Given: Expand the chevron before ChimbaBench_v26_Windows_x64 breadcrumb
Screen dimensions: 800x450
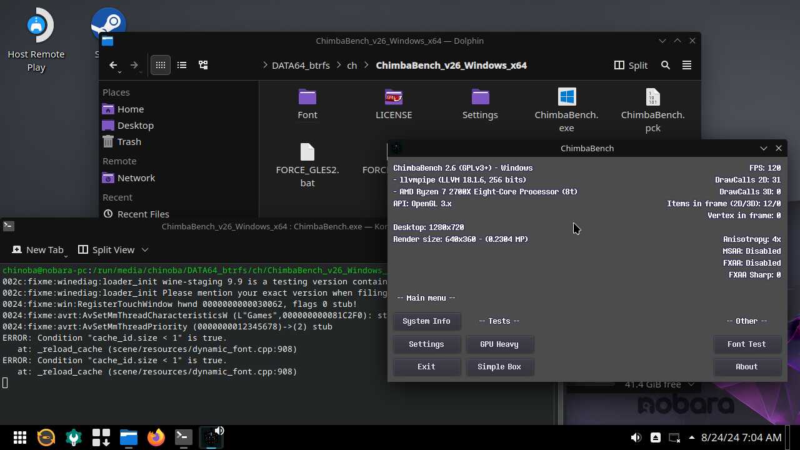Looking at the screenshot, I should tap(367, 65).
